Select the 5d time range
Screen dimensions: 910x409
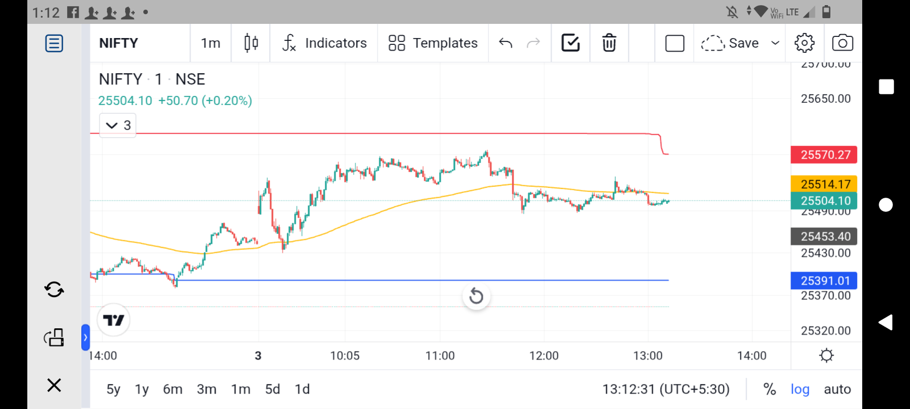point(272,389)
